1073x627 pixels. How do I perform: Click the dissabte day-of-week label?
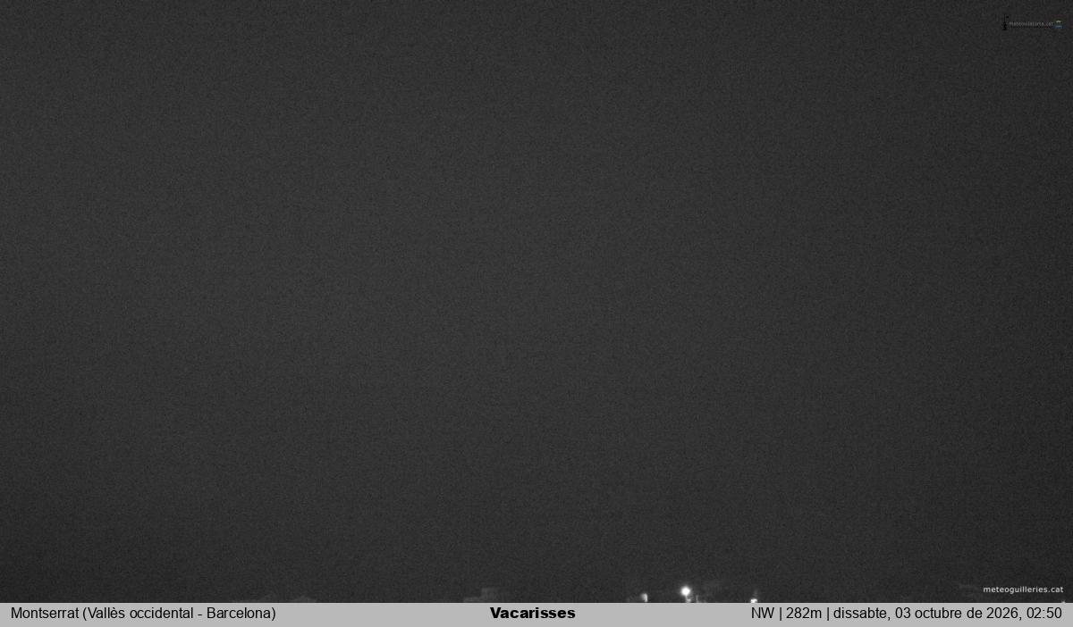point(861,614)
